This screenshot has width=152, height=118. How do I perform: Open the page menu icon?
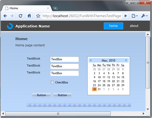135,16
